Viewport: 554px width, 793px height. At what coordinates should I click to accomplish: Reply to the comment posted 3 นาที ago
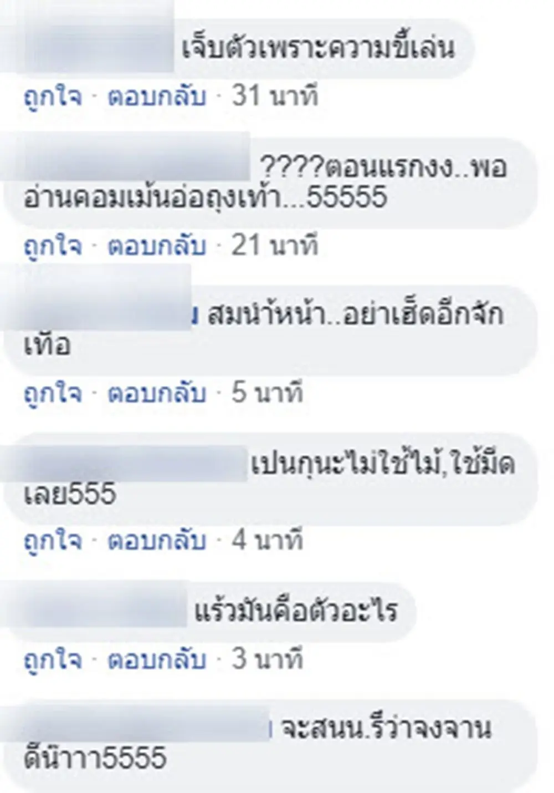[157, 660]
